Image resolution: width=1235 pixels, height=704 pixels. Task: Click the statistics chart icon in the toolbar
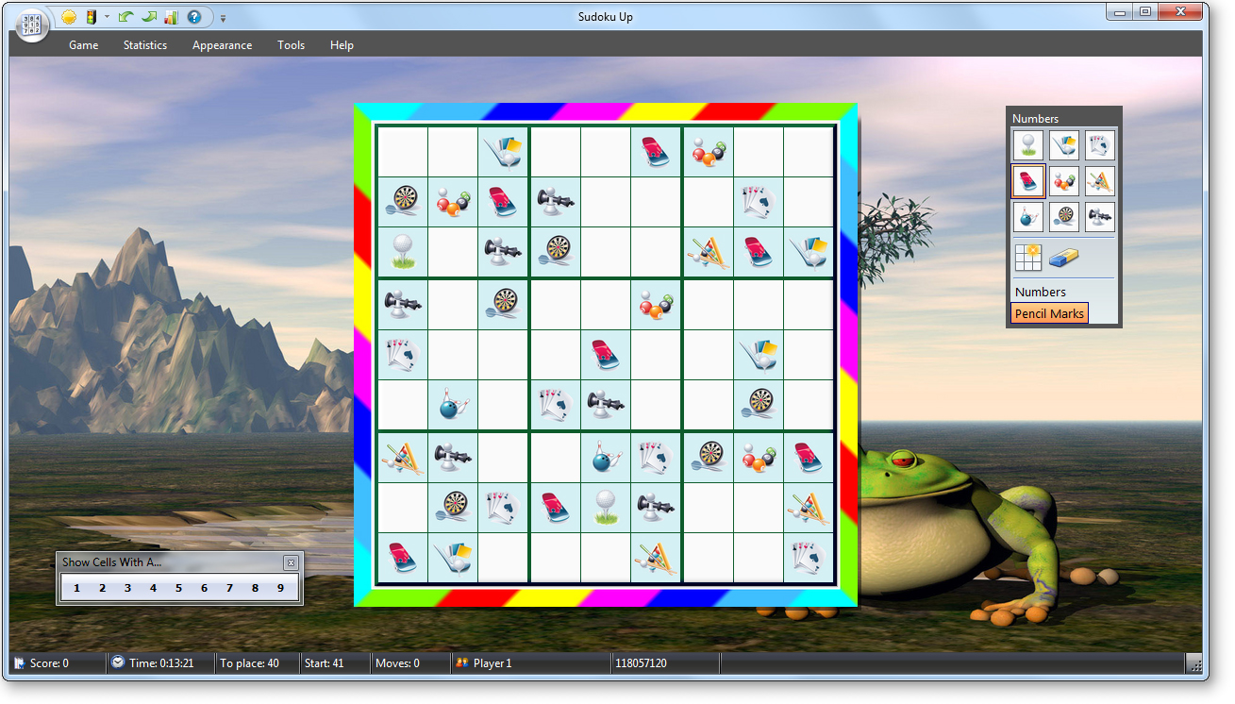[x=171, y=17]
